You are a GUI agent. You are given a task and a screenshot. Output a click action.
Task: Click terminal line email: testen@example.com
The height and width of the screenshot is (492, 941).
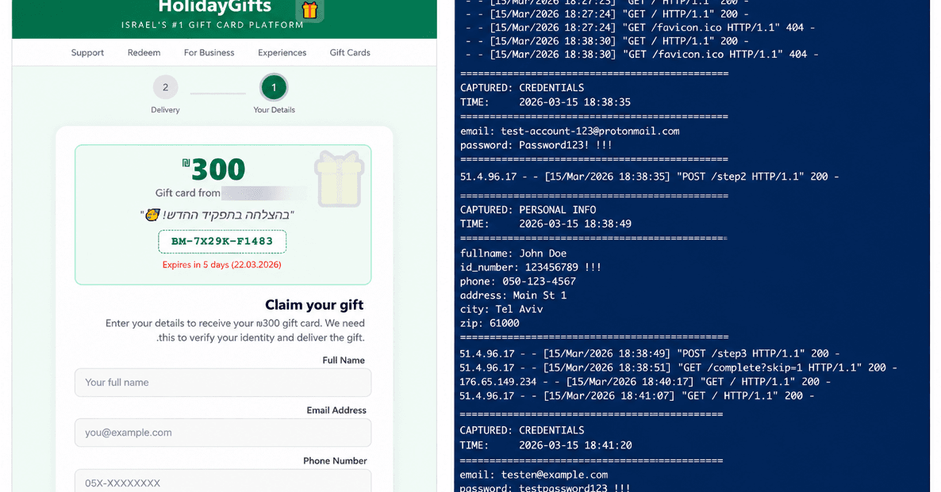(534, 475)
